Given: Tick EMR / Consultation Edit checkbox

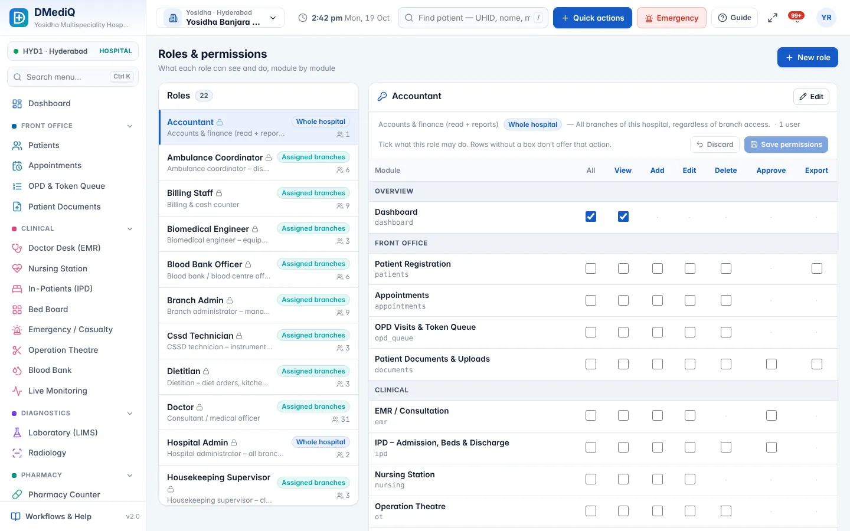Looking at the screenshot, I should coord(690,415).
